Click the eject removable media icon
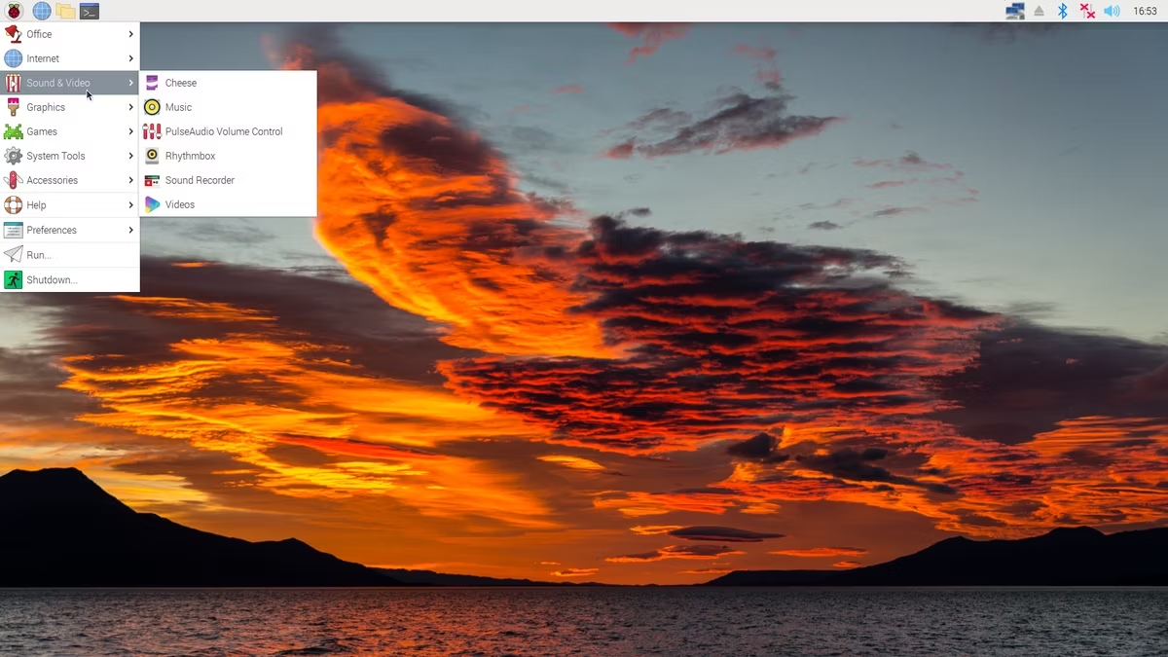The width and height of the screenshot is (1168, 657). pyautogui.click(x=1038, y=11)
